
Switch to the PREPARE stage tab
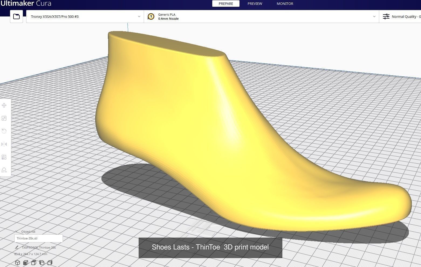point(226,4)
